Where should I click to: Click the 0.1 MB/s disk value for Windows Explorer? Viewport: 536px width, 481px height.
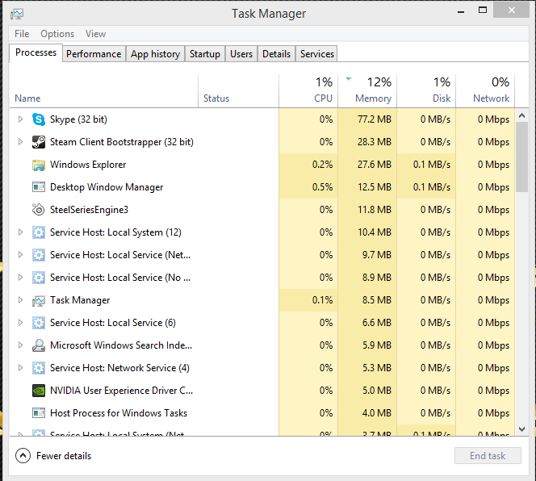point(432,165)
